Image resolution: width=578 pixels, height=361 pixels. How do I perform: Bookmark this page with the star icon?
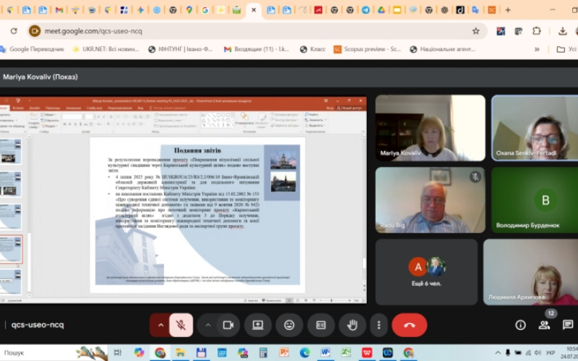pyautogui.click(x=476, y=31)
